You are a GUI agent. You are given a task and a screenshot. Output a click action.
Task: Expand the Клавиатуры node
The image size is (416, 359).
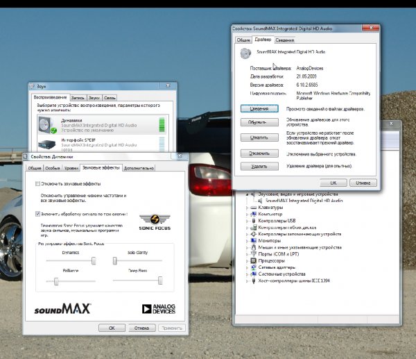pos(248,208)
